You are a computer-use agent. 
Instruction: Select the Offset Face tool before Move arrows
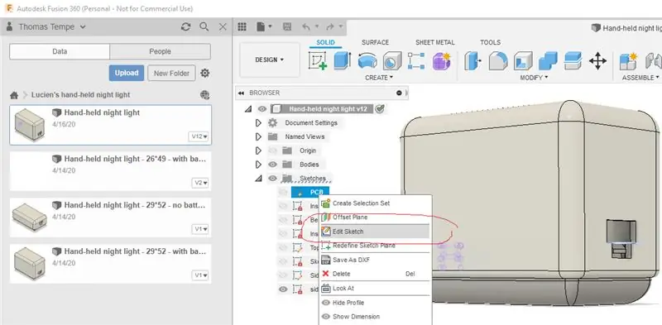click(573, 60)
